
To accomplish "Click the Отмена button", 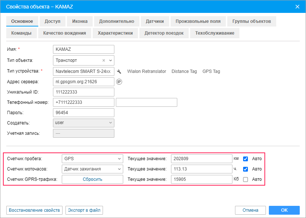I will (x=250, y=210).
